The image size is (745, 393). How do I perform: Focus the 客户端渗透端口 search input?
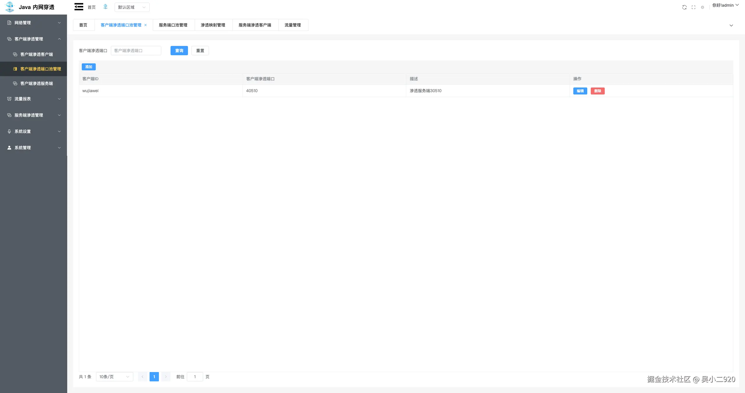[x=136, y=51]
